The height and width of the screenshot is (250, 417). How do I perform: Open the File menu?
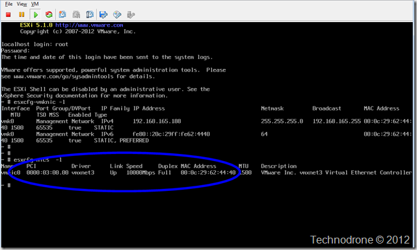pos(8,4)
